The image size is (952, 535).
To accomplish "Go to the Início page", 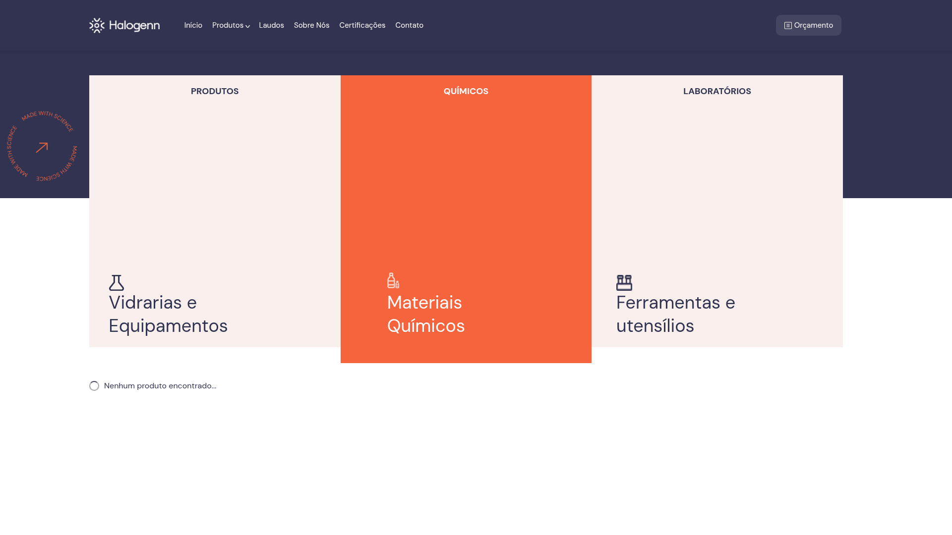I will click(193, 25).
